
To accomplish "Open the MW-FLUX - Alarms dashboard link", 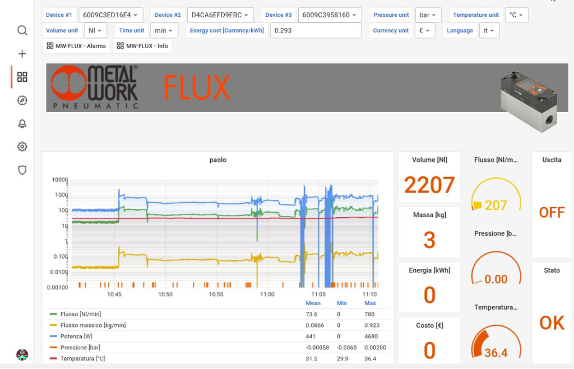I will [76, 46].
